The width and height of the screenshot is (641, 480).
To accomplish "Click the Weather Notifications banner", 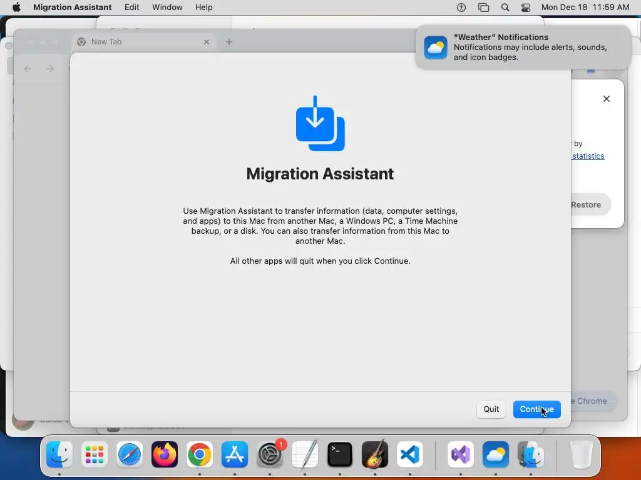I will coord(523,47).
